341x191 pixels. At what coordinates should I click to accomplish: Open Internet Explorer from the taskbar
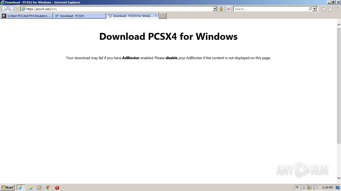(21, 188)
